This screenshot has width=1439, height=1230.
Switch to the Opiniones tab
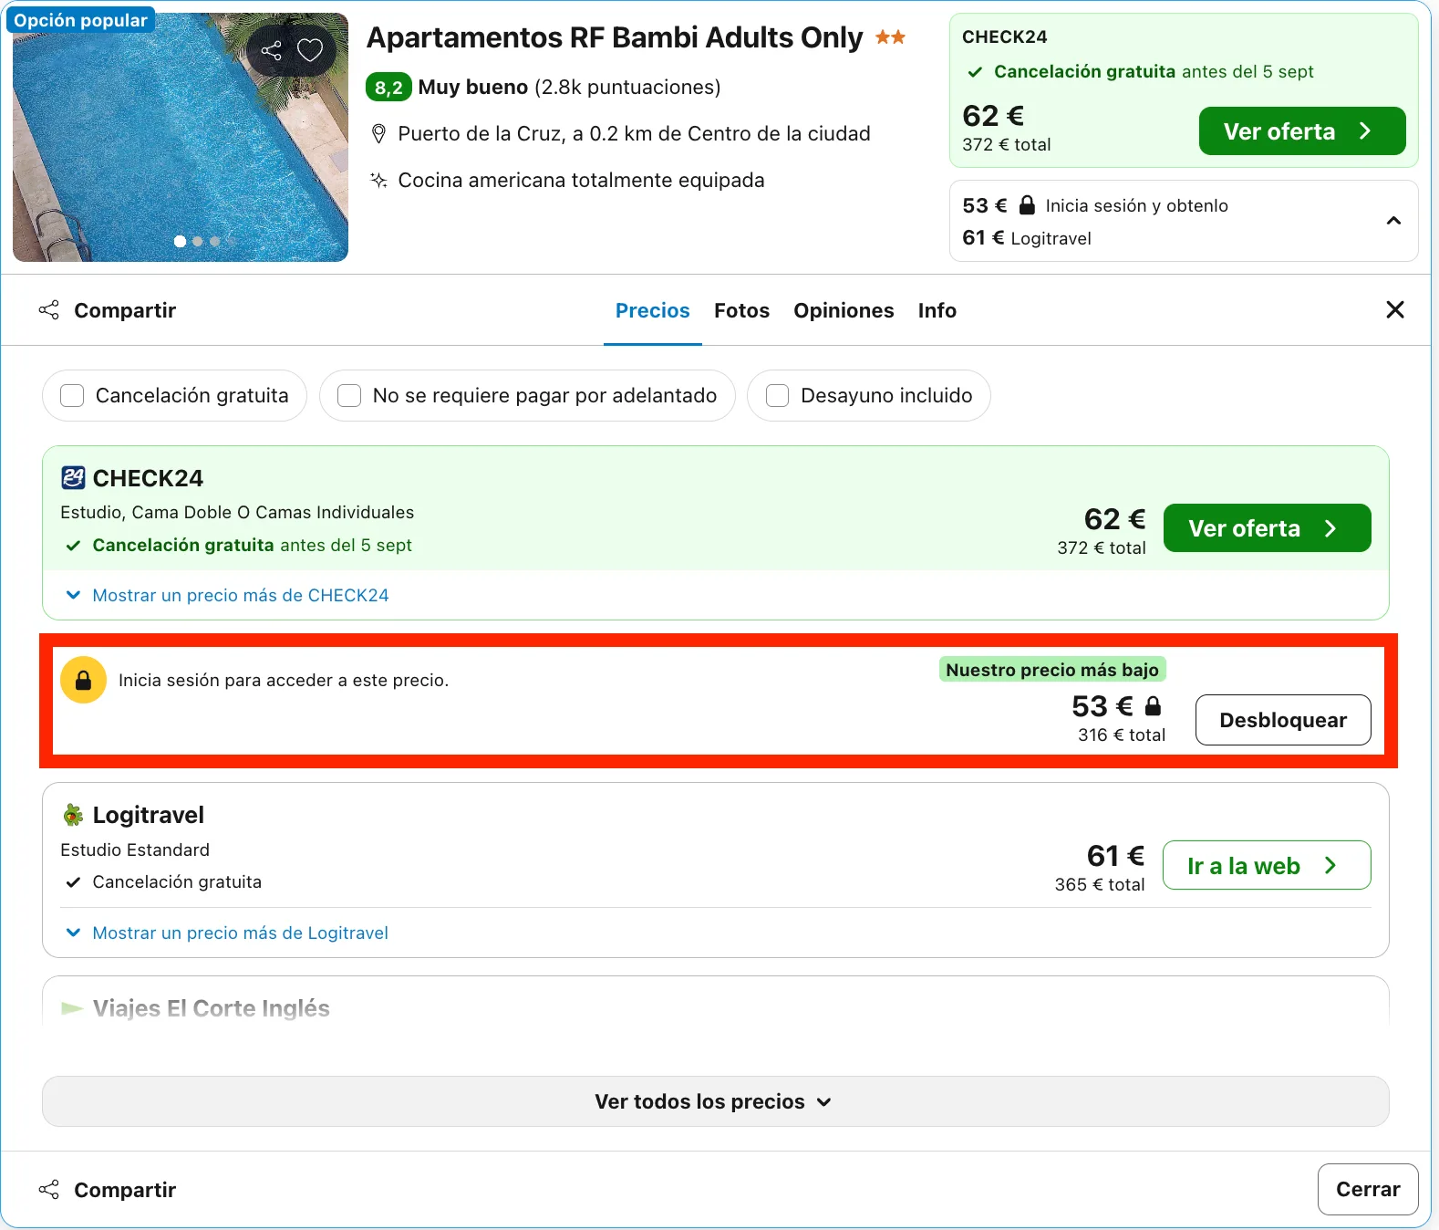844,310
